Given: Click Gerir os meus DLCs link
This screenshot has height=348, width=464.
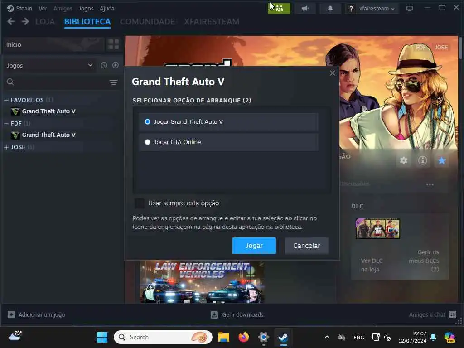Looking at the screenshot, I should click(424, 261).
